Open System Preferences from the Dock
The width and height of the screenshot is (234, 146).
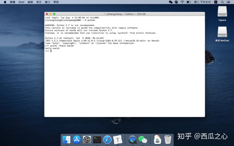tap(87, 140)
